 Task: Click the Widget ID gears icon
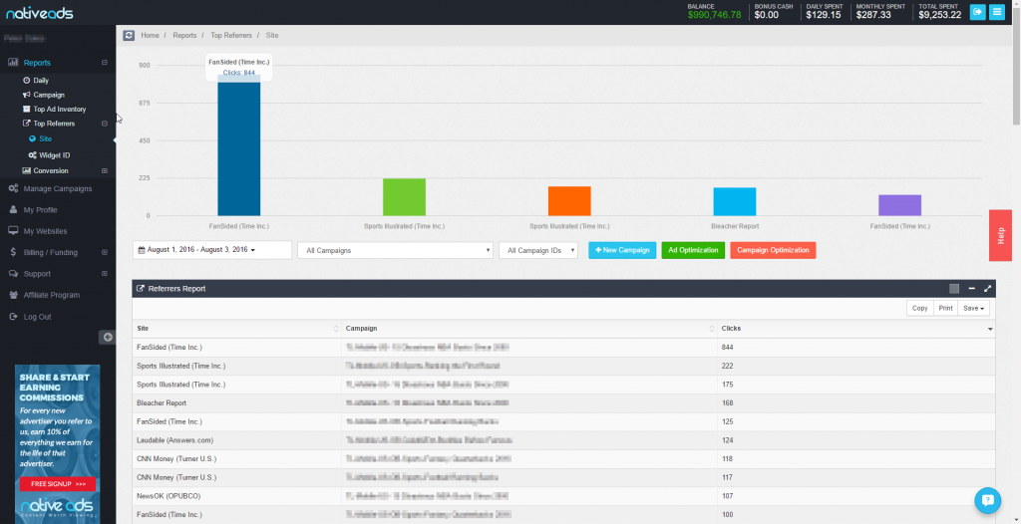[33, 155]
